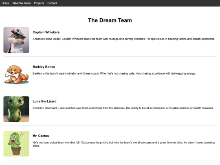Go to Meet the Team page
Screen dimensions: 220x165
coord(22,3)
